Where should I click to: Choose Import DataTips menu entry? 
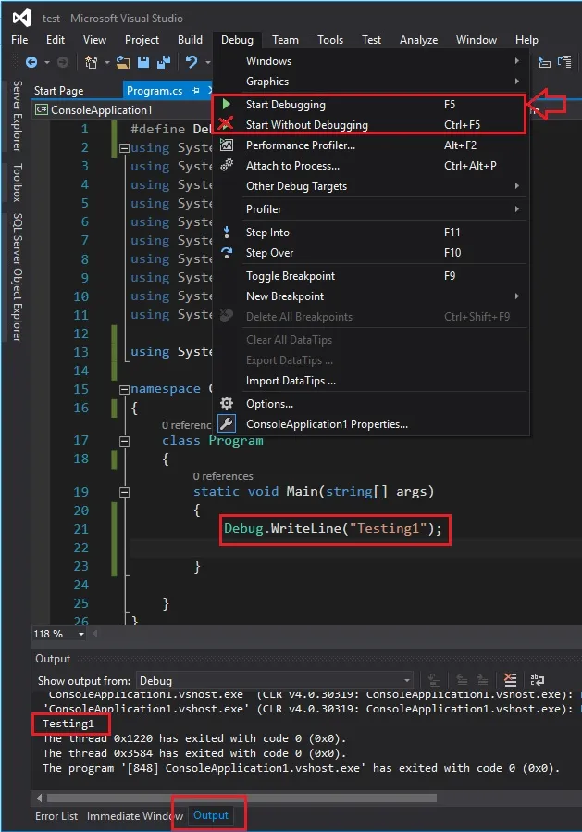tap(370, 381)
